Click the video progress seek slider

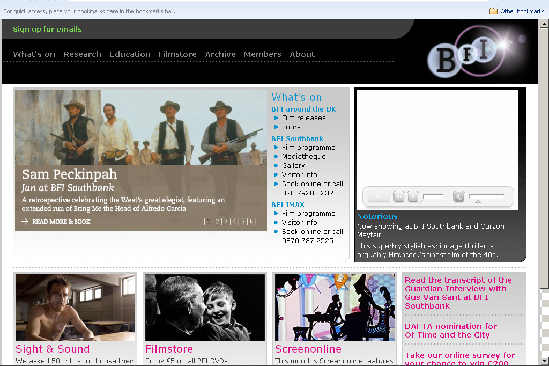[433, 197]
